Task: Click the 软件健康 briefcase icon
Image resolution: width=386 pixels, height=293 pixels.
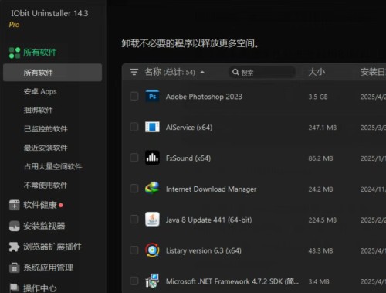Action: tap(15, 205)
